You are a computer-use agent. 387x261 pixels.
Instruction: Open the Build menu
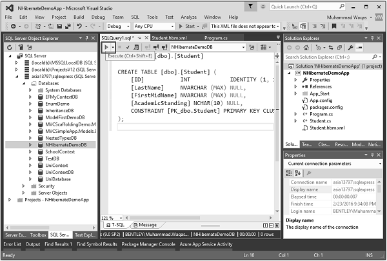79,17
